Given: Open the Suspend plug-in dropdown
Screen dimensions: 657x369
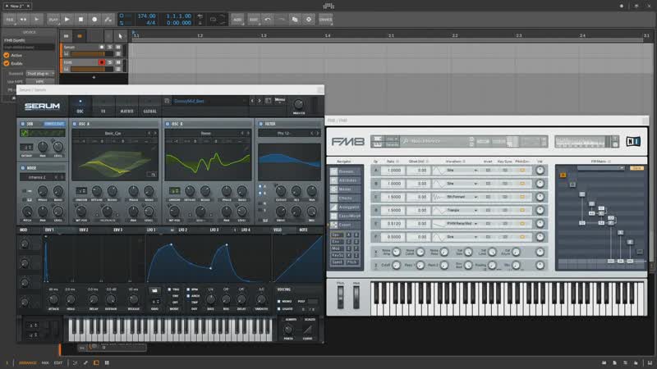Looking at the screenshot, I should pos(40,74).
